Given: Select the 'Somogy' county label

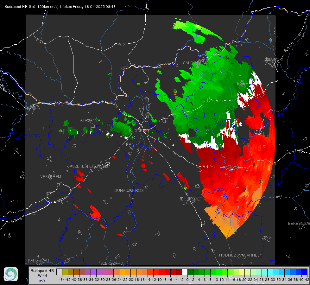Looking at the screenshot, I should (x=63, y=234).
